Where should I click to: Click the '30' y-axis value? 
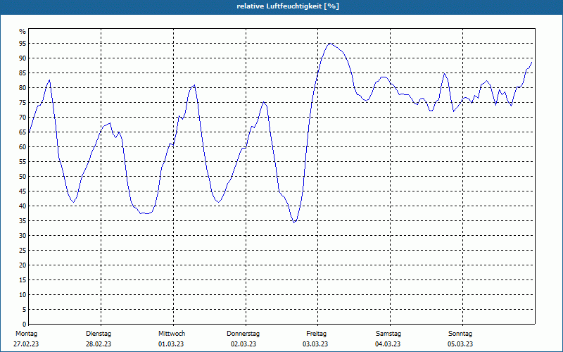(x=23, y=236)
